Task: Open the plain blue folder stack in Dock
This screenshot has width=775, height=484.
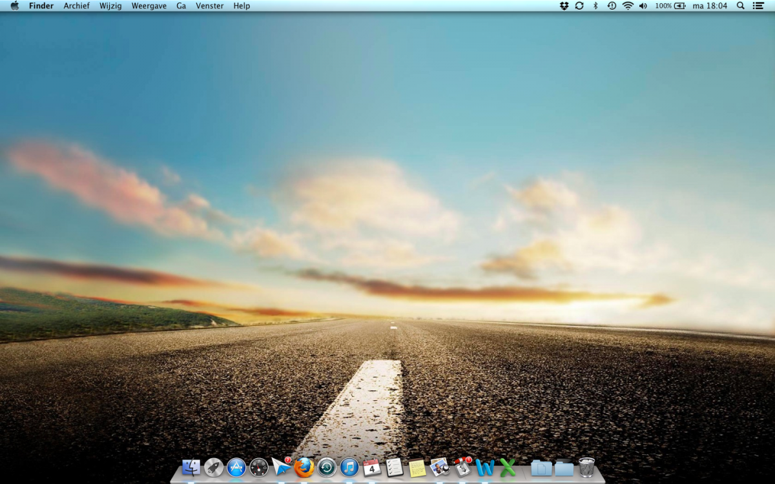Action: click(x=564, y=468)
